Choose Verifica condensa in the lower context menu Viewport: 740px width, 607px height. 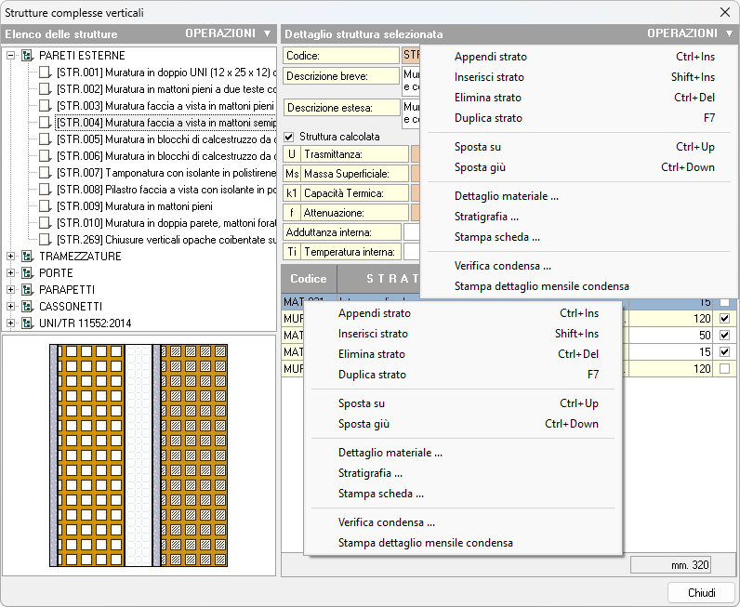pos(387,522)
